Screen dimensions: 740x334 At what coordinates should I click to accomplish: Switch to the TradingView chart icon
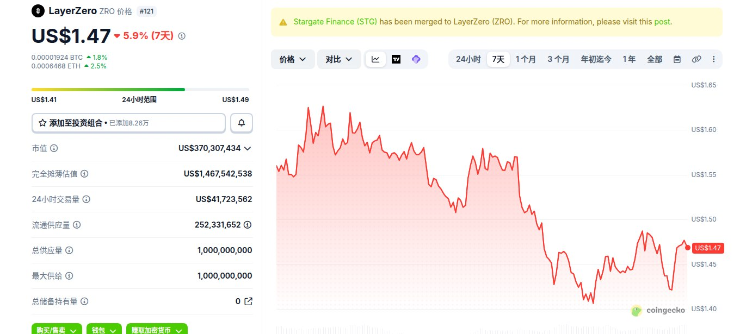(396, 59)
